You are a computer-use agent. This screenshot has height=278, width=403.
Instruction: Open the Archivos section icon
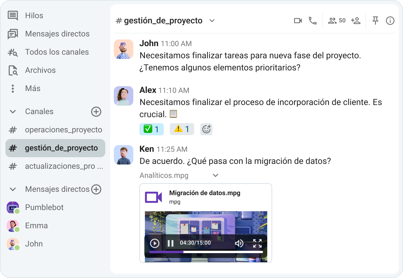point(13,70)
